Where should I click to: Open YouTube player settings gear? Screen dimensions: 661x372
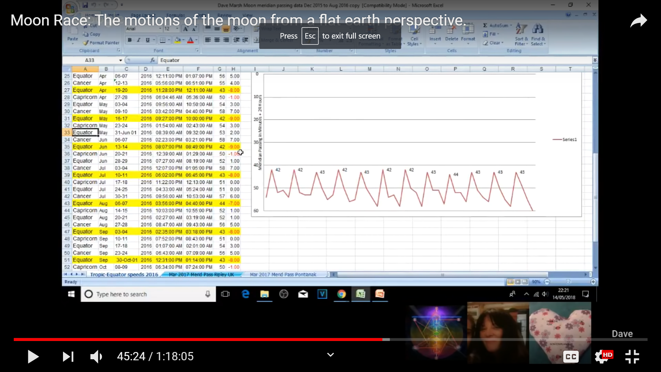coord(602,357)
